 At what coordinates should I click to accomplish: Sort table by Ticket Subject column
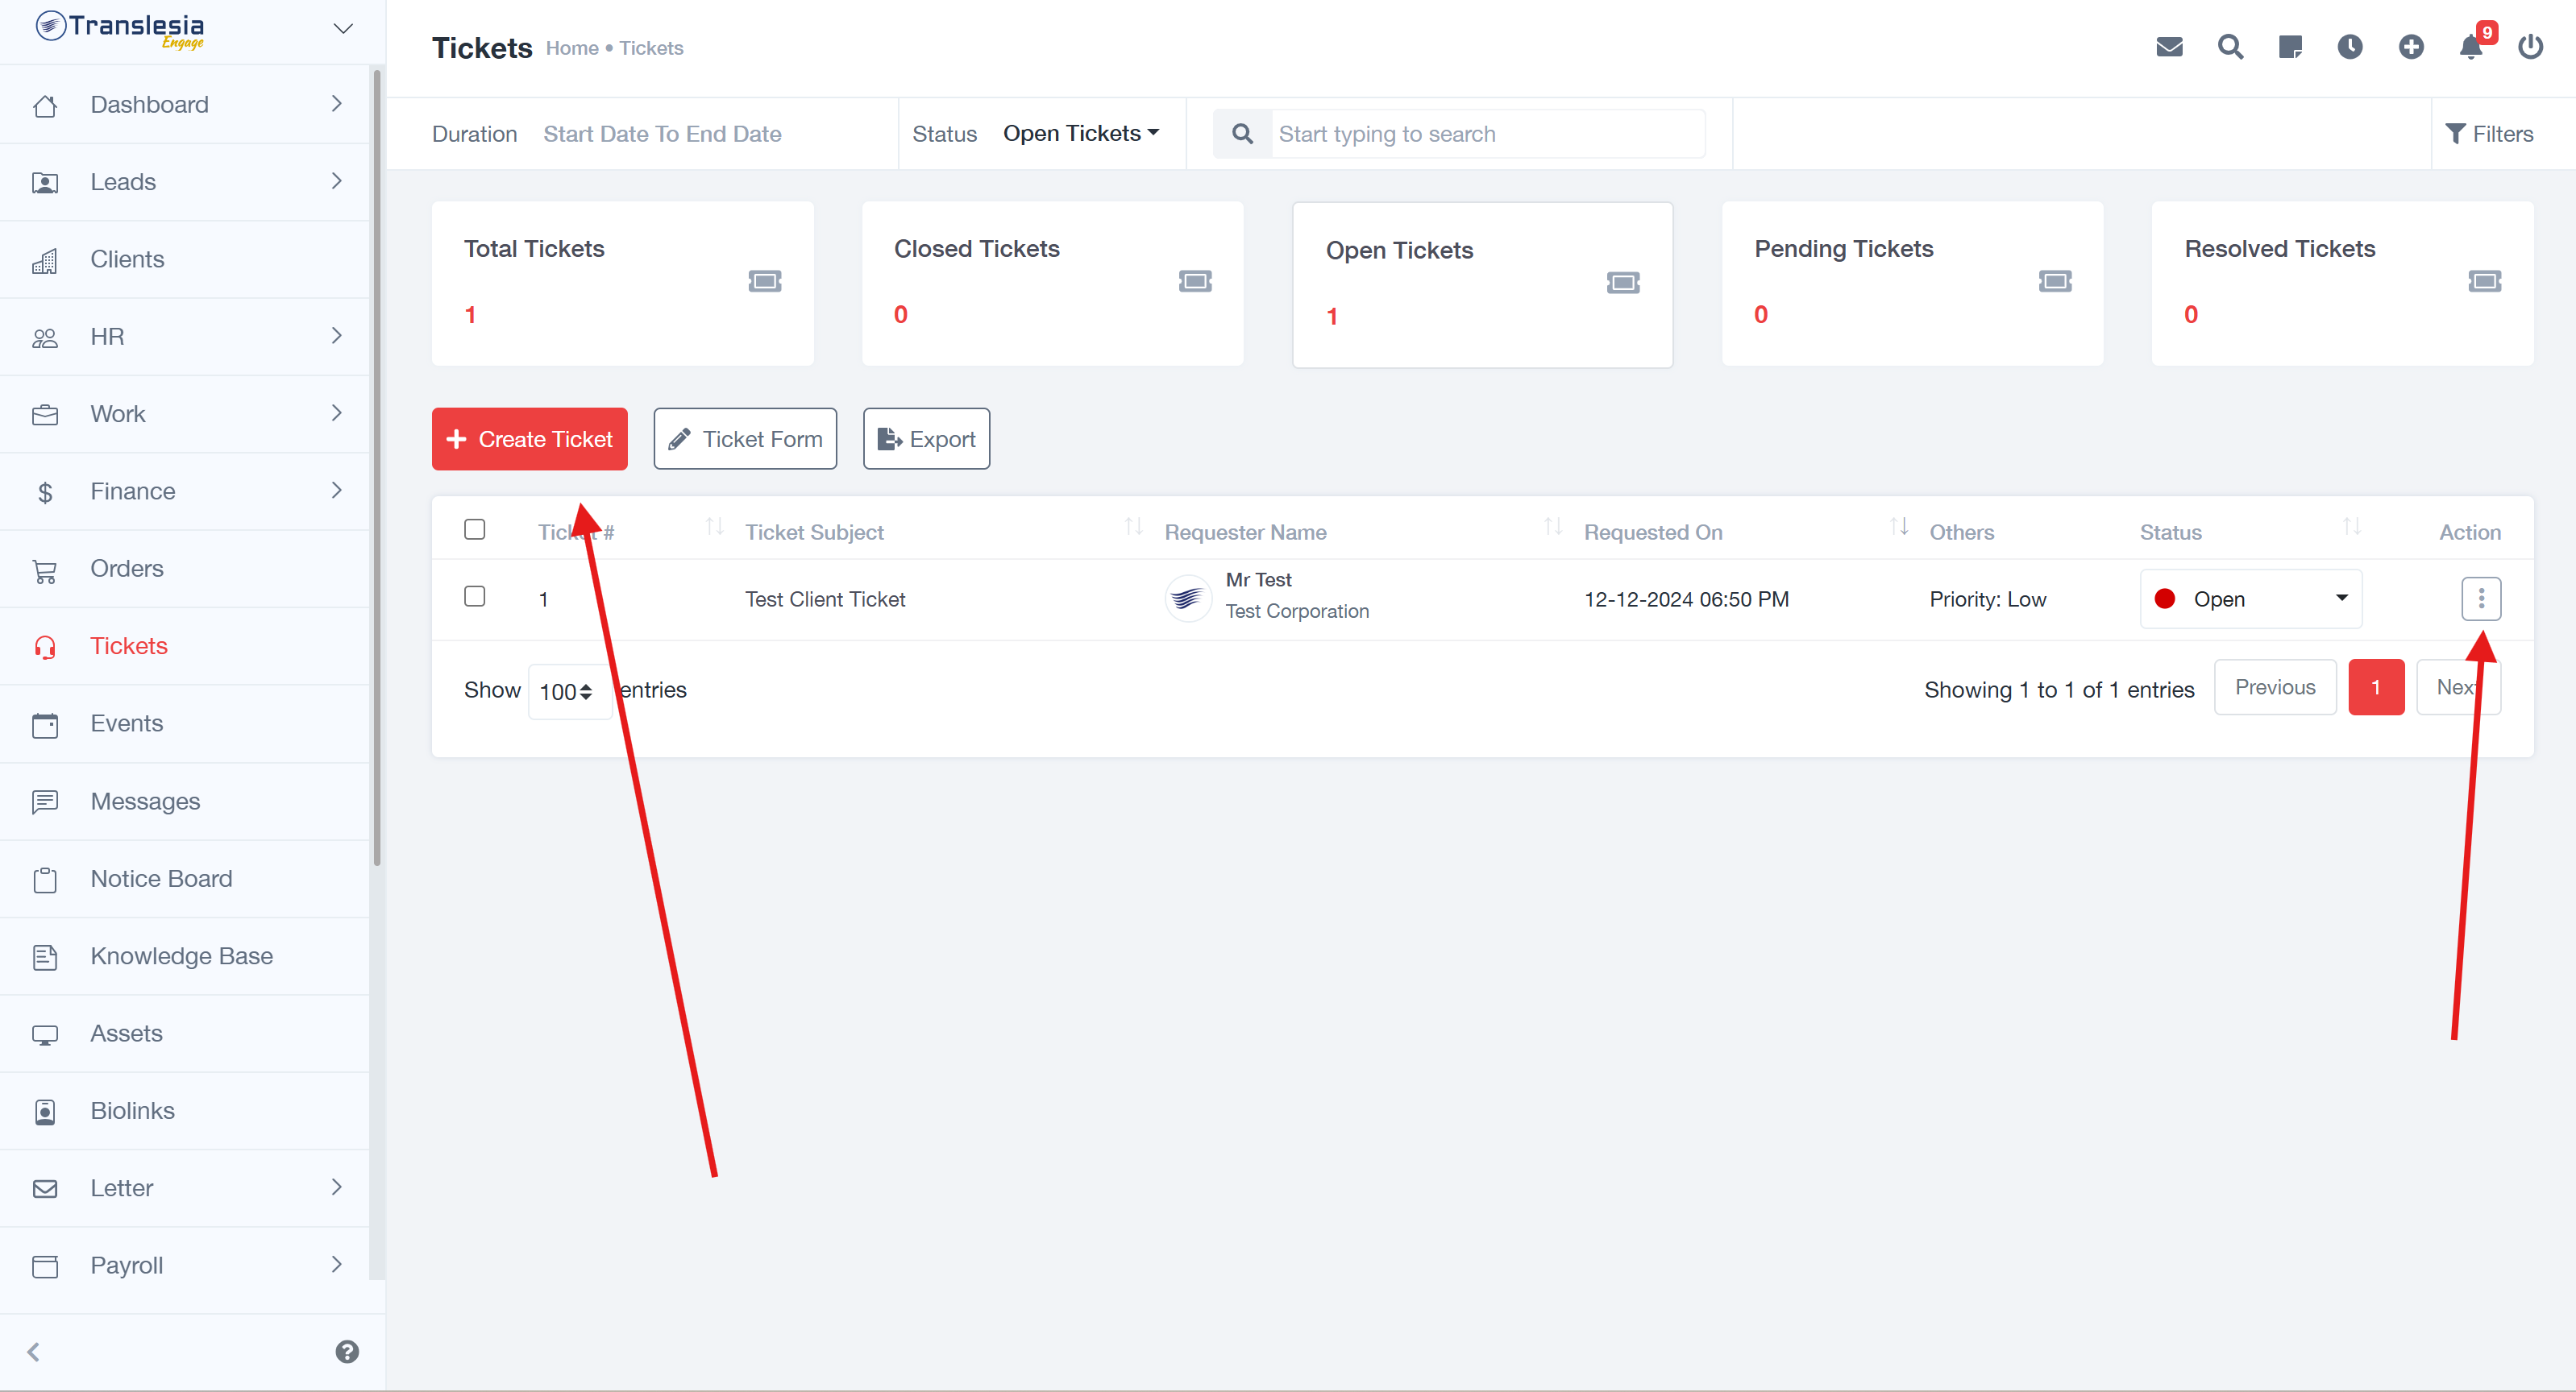click(x=814, y=532)
